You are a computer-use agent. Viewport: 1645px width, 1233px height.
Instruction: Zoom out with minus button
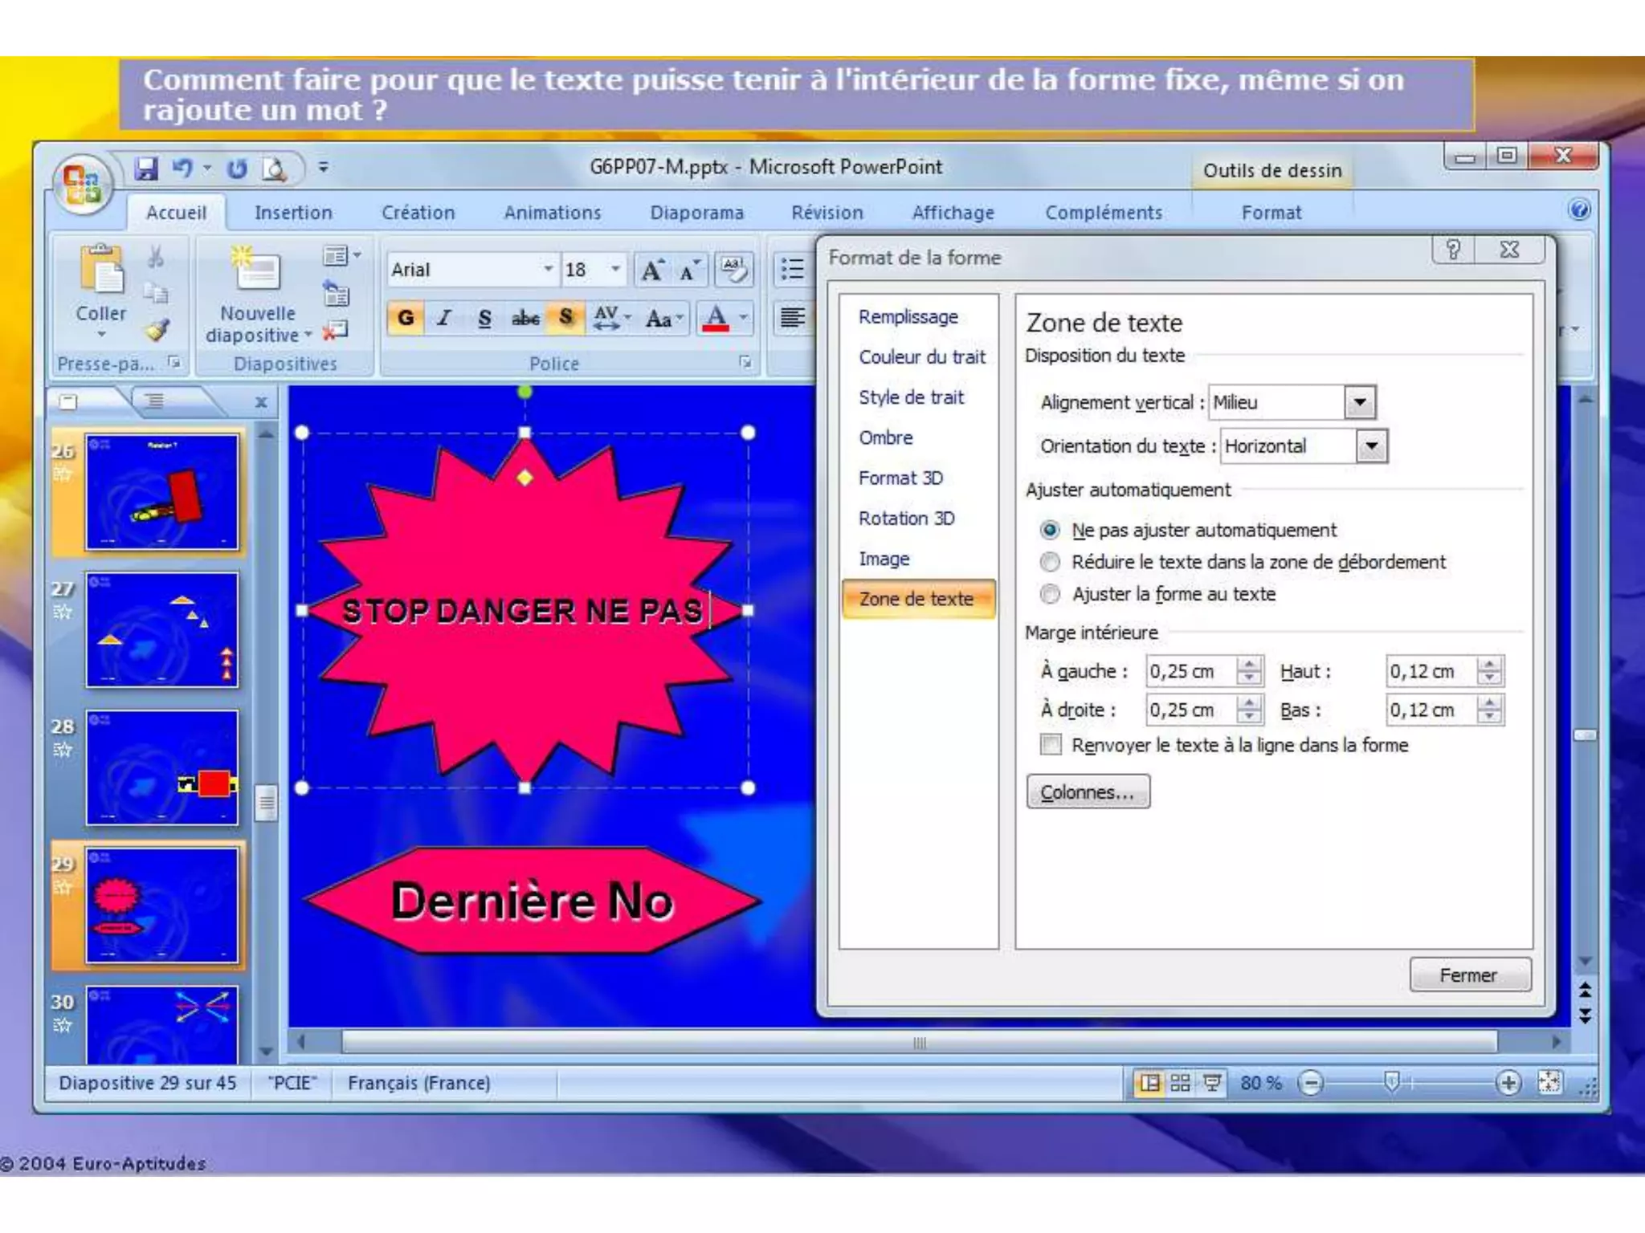coord(1311,1083)
